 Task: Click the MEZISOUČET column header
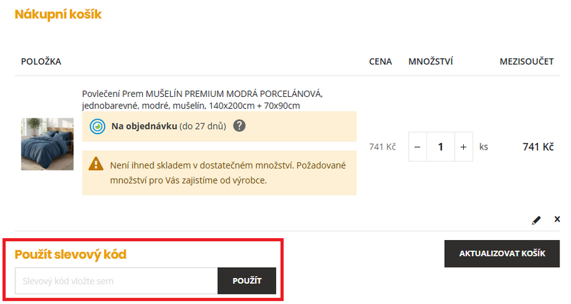tap(527, 61)
